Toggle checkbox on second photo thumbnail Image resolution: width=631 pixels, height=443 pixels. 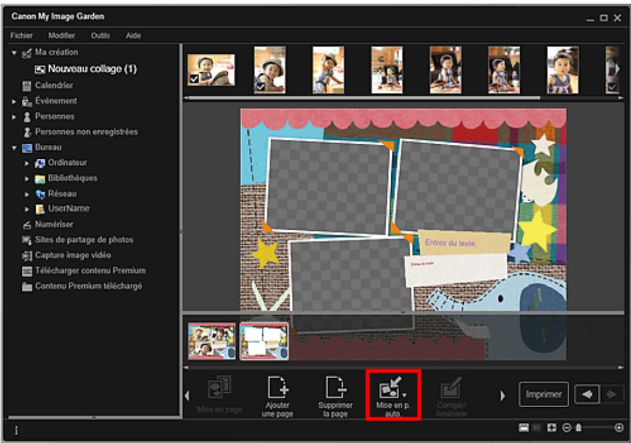[x=259, y=87]
